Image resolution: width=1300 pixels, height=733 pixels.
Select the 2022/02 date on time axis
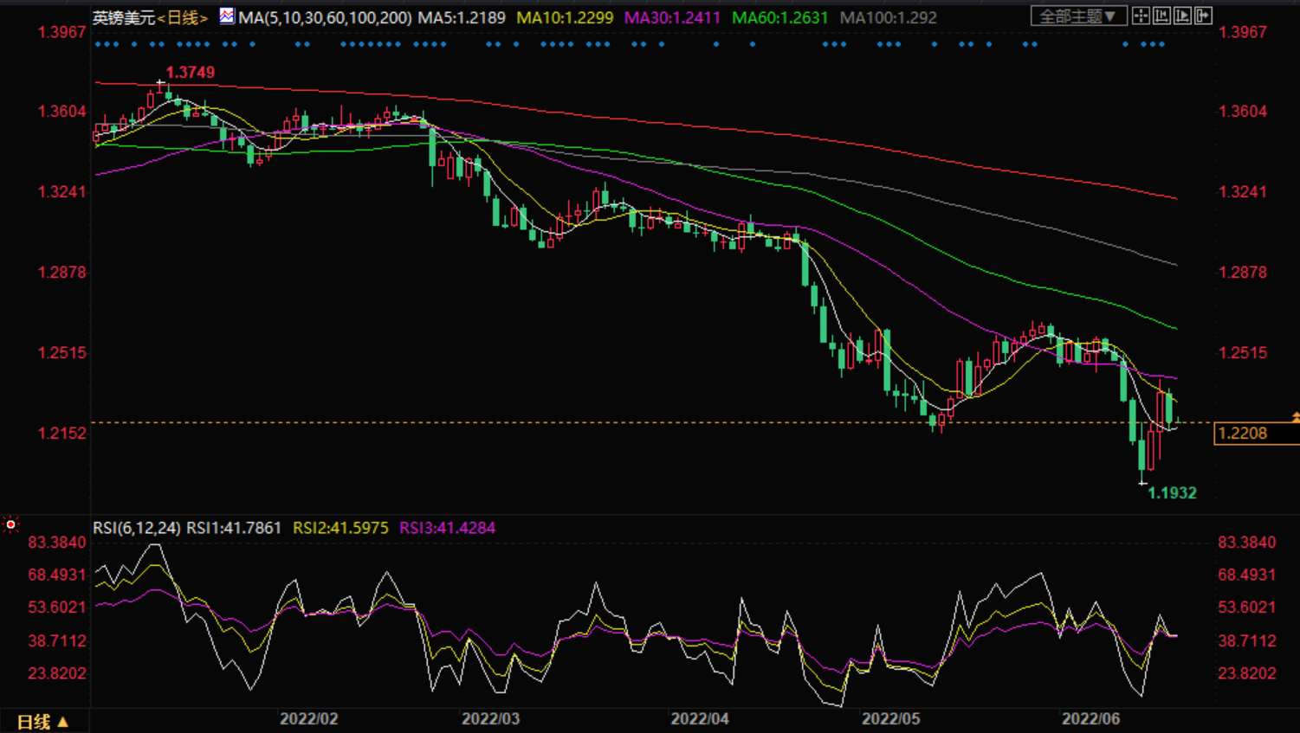click(309, 719)
